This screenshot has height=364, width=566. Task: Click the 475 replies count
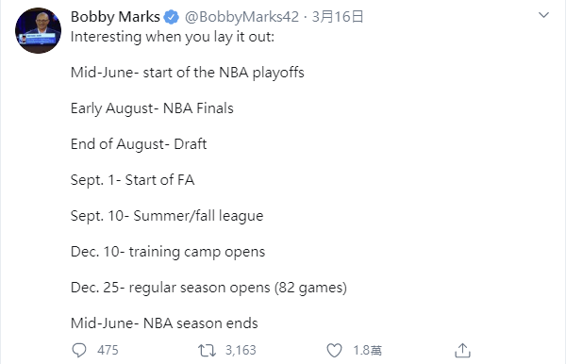tap(108, 350)
